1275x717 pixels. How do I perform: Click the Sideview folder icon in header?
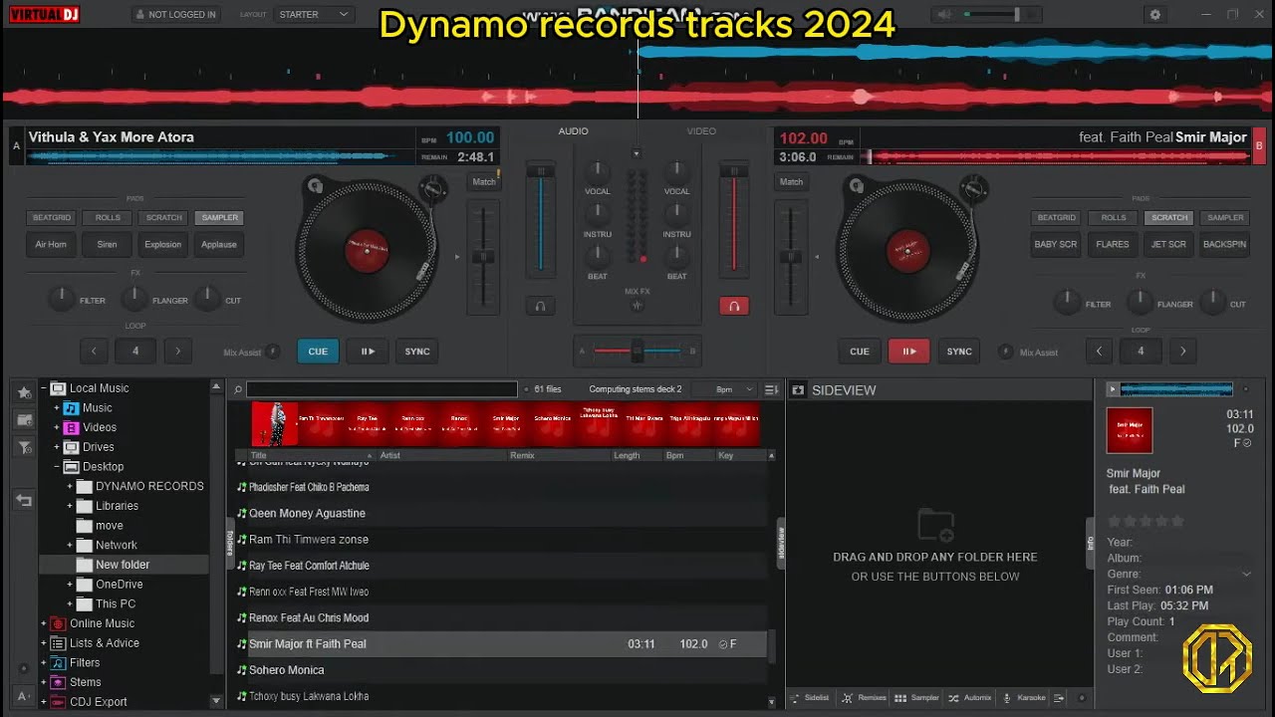[x=798, y=390]
